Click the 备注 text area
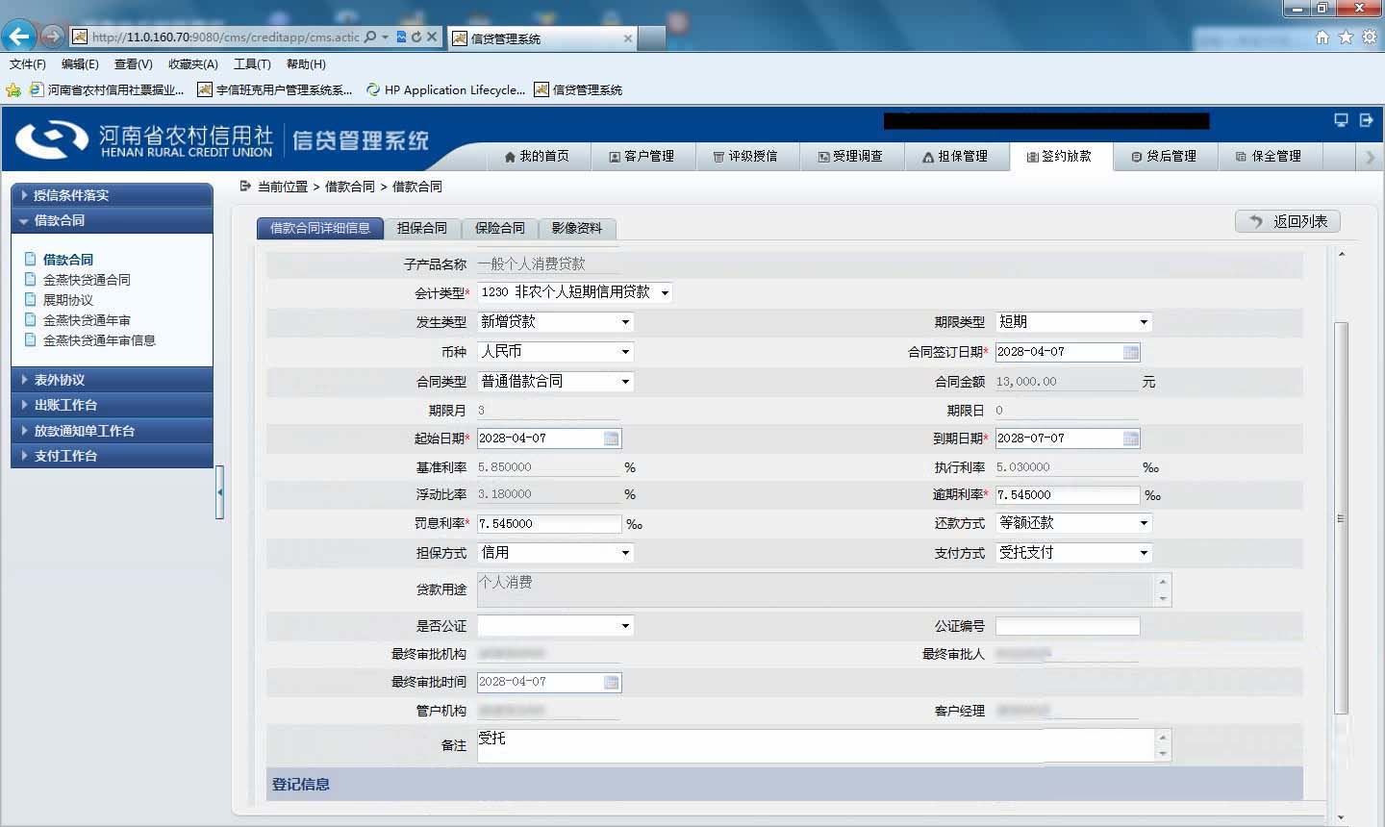This screenshot has height=827, width=1385. click(817, 745)
